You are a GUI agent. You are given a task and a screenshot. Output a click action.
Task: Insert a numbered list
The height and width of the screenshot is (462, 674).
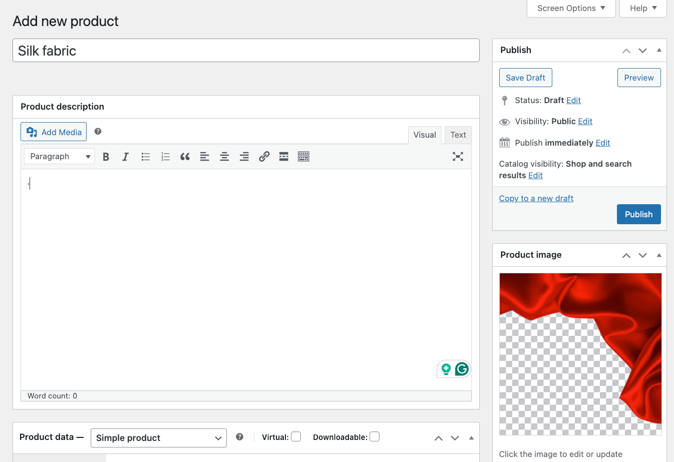(x=165, y=157)
